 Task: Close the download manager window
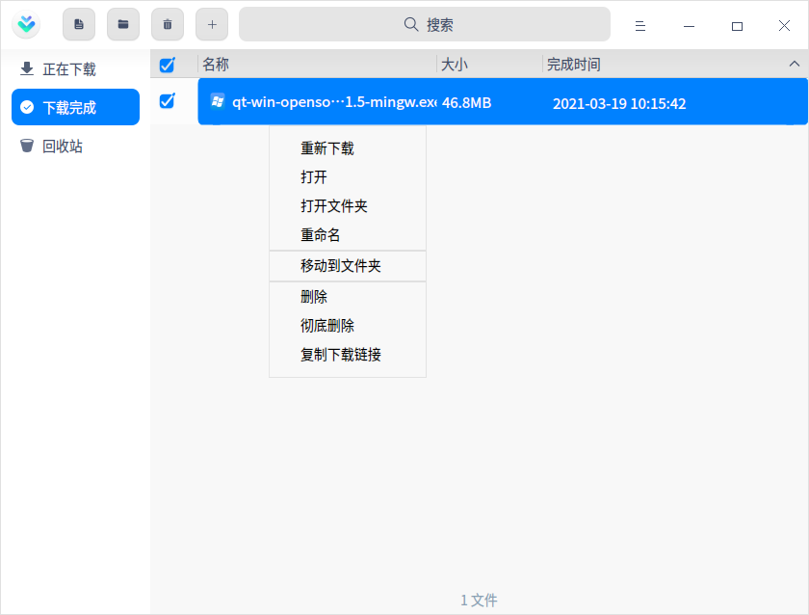(x=784, y=26)
